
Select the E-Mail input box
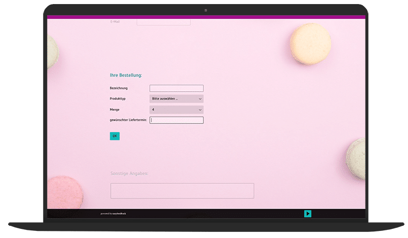tap(164, 22)
